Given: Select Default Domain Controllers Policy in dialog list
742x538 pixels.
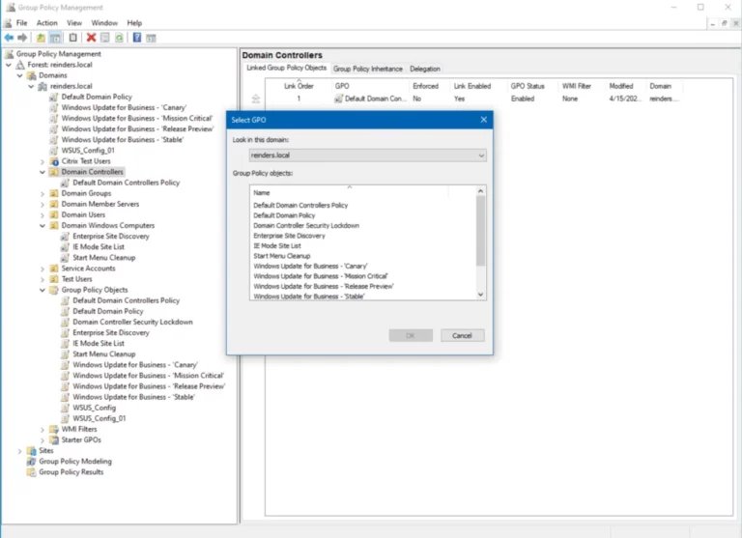Looking at the screenshot, I should [300, 206].
